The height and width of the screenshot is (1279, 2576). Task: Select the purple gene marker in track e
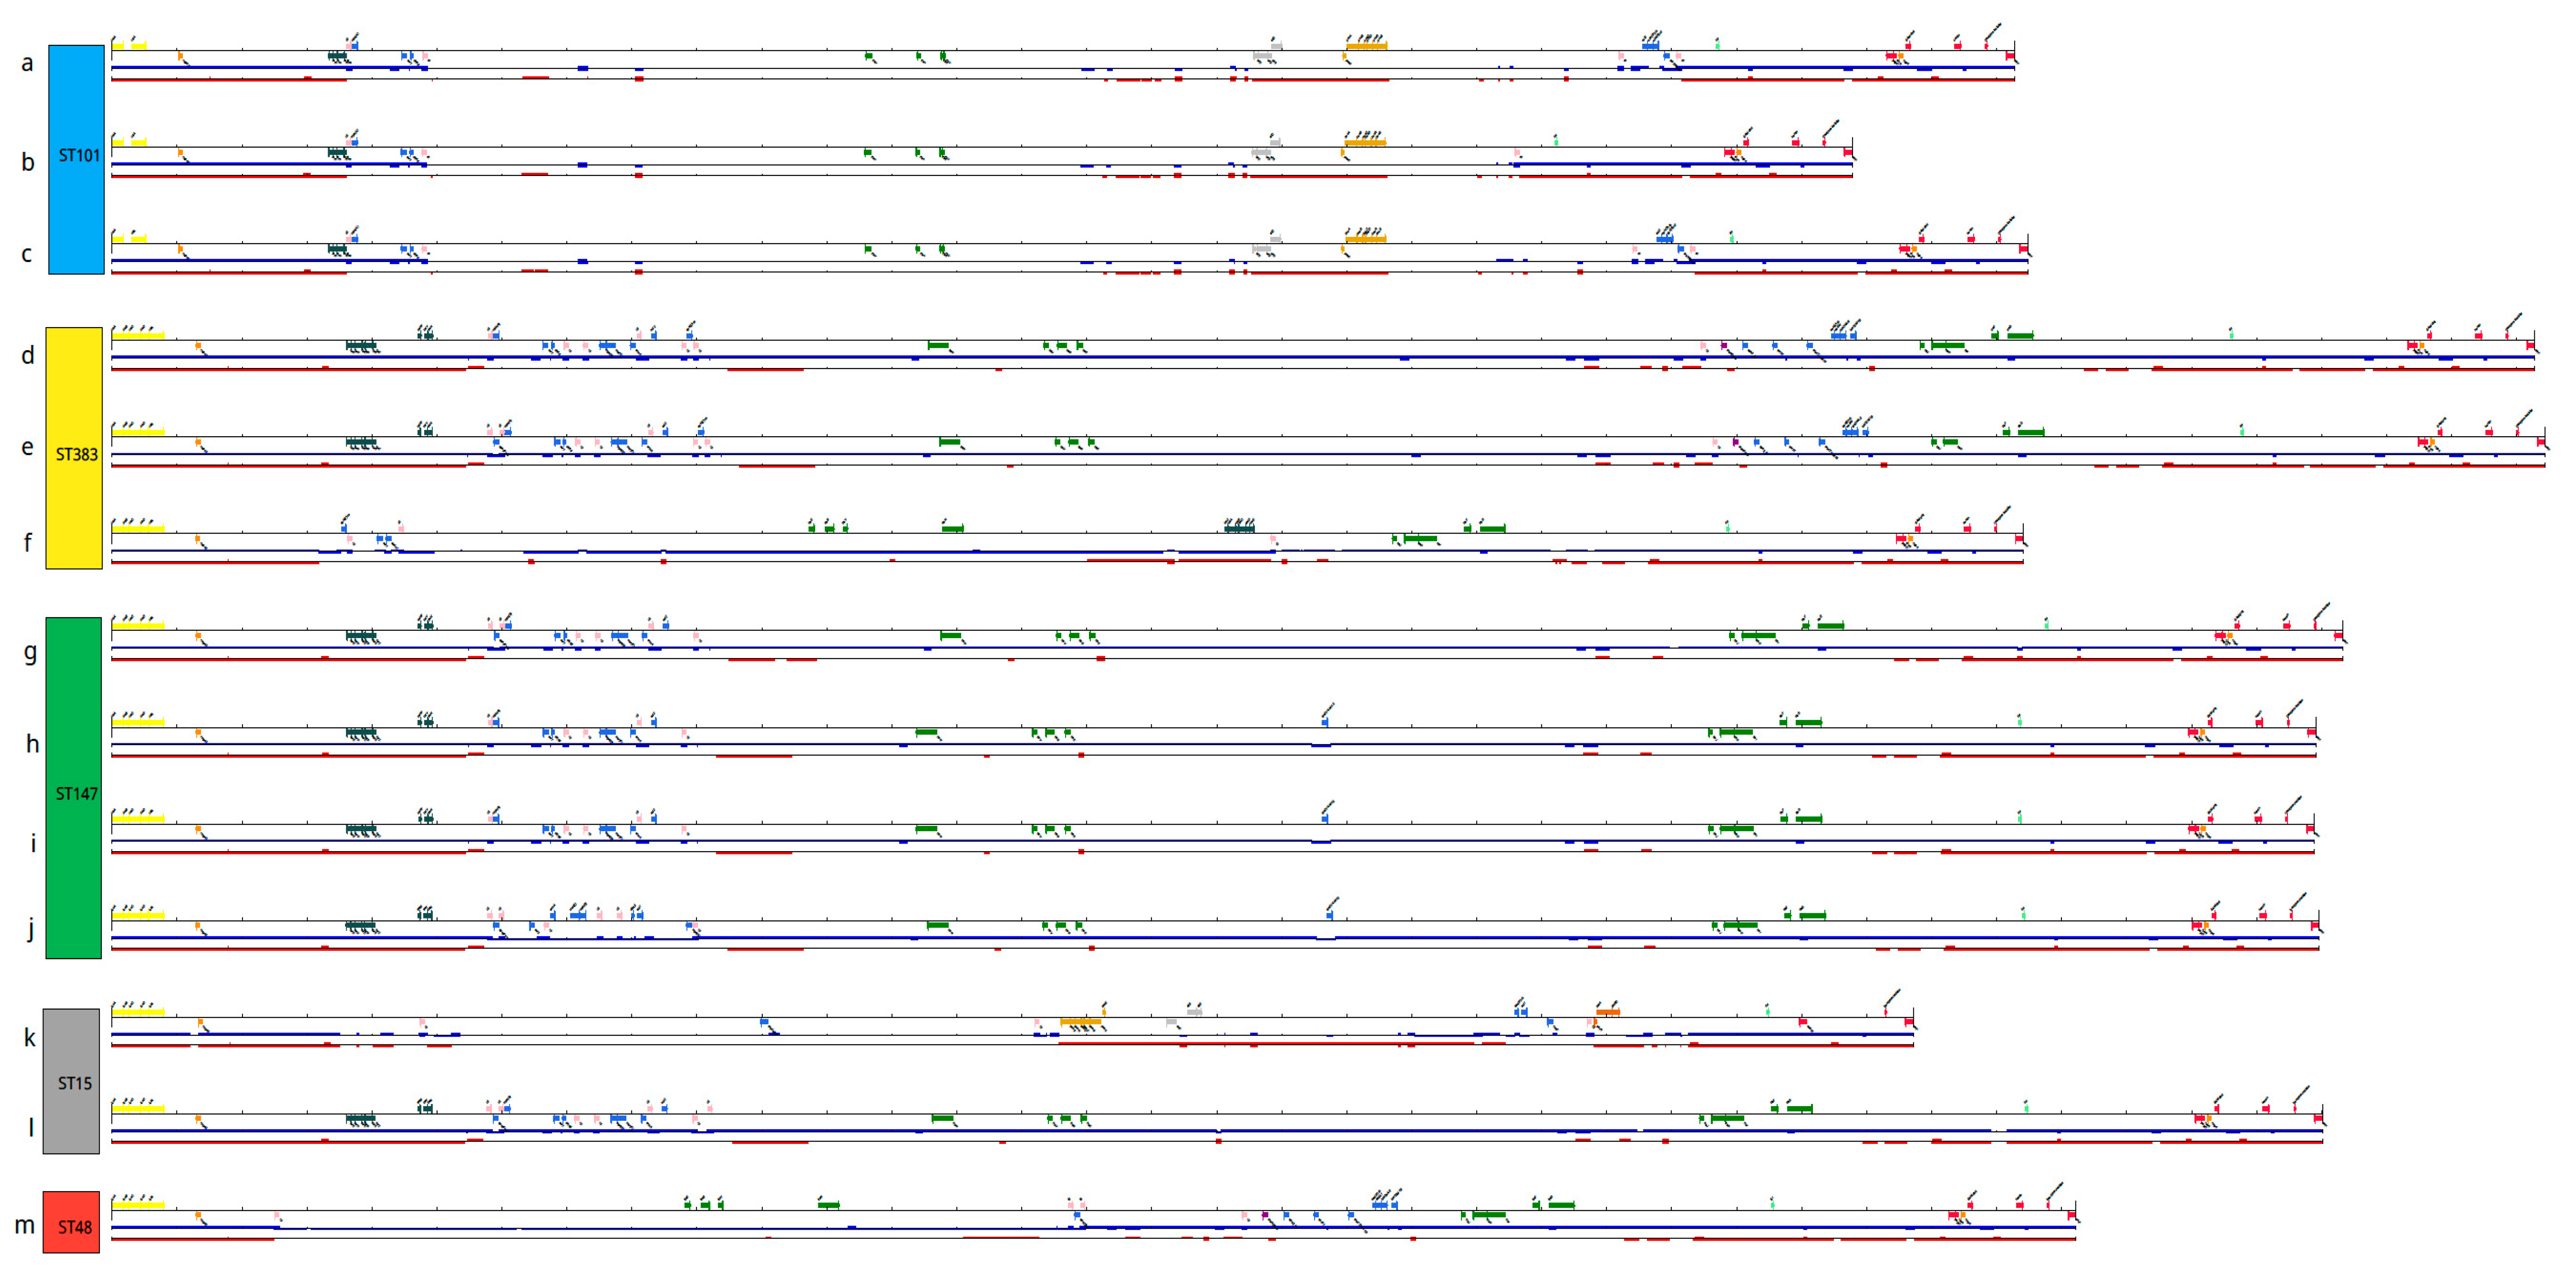pos(1735,442)
